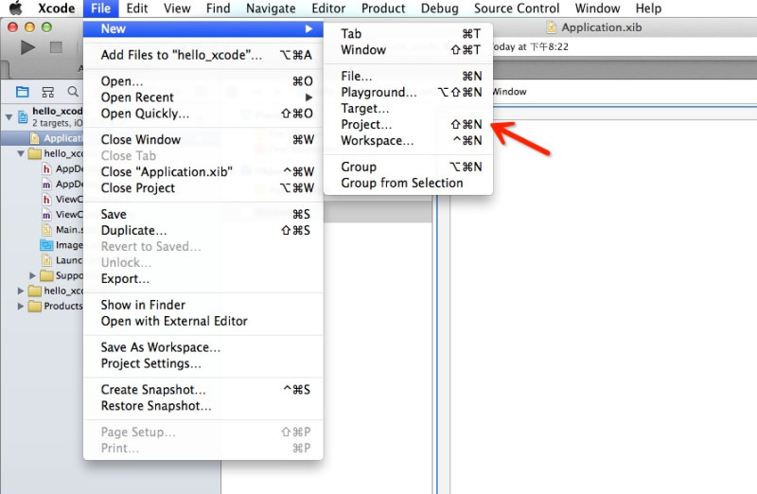This screenshot has width=757, height=494.
Task: Select Save As Workspace…
Action: pos(203,347)
